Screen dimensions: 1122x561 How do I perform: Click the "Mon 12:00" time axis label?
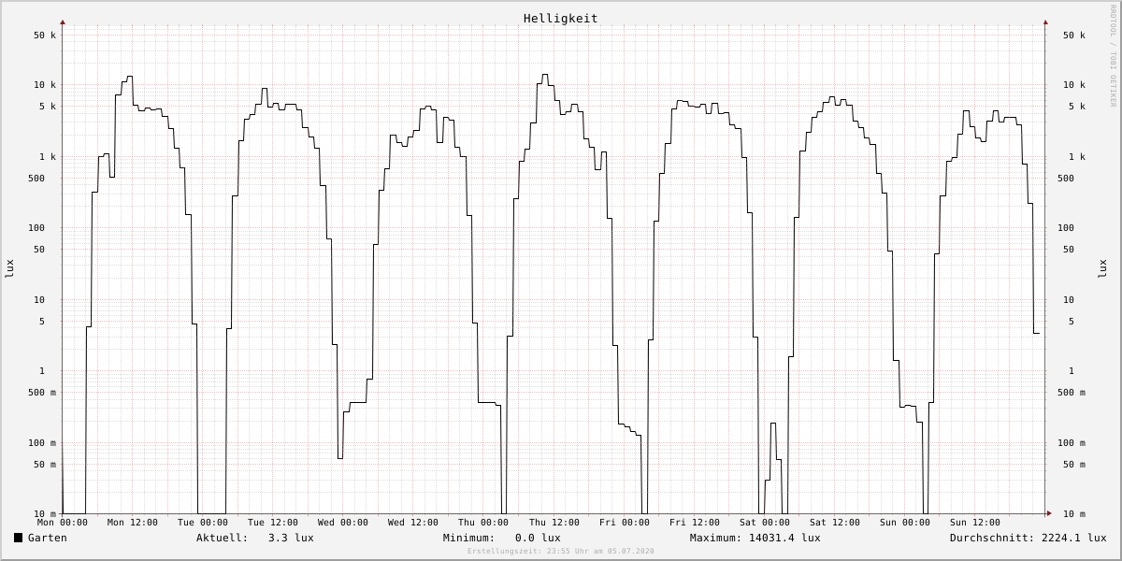133,523
